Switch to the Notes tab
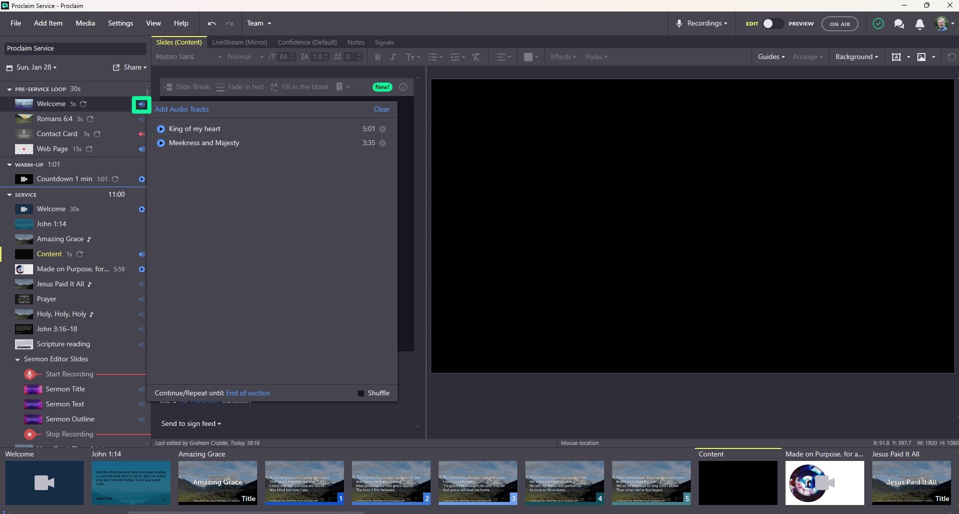The image size is (959, 514). click(x=355, y=43)
